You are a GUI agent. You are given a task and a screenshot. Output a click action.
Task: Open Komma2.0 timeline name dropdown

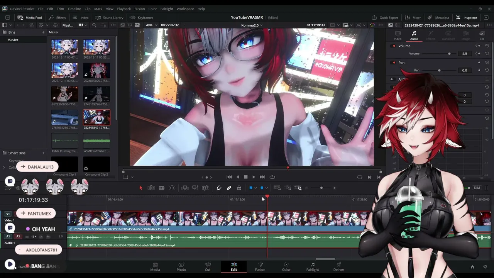pyautogui.click(x=252, y=25)
